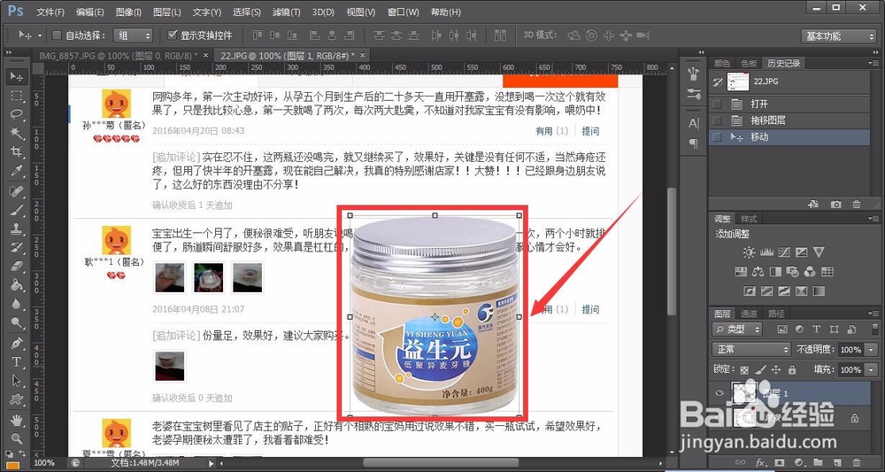Select the Custom Shape tool
Screen dimensions: 885x472
pos(16,399)
